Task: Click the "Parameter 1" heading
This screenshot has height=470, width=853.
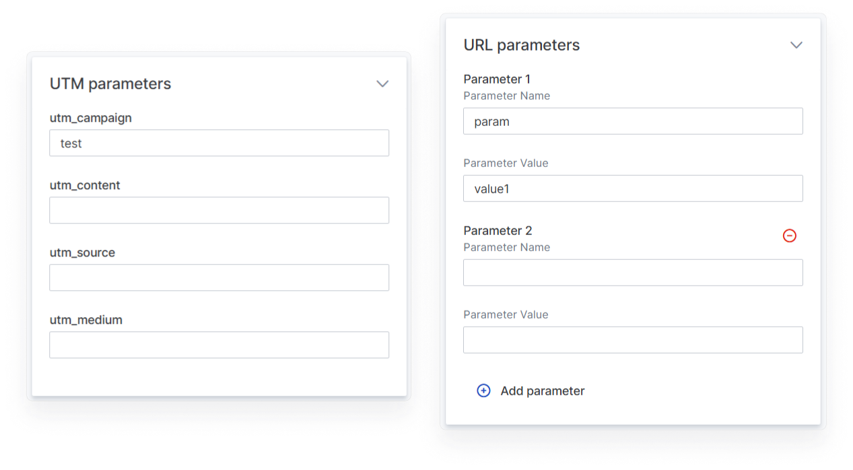Action: 497,79
